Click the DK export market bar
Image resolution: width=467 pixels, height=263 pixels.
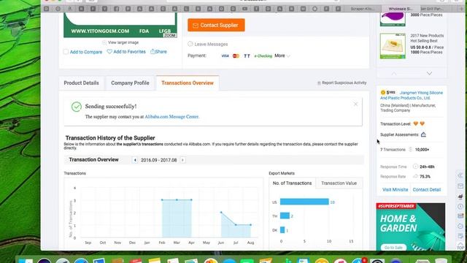[x=282, y=230]
